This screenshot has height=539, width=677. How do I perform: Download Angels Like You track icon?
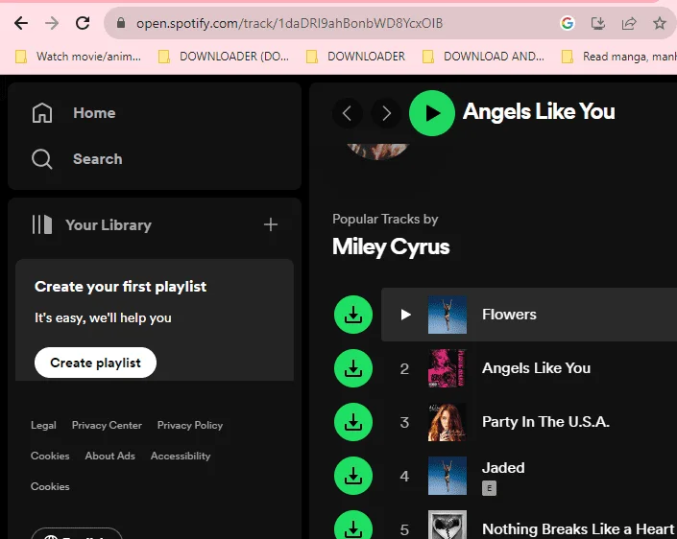pos(353,368)
